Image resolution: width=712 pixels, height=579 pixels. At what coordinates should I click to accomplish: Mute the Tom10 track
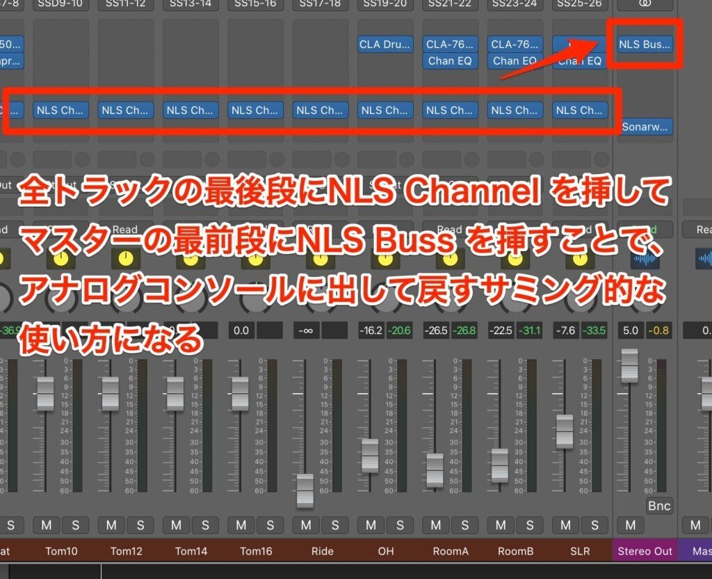(x=45, y=525)
